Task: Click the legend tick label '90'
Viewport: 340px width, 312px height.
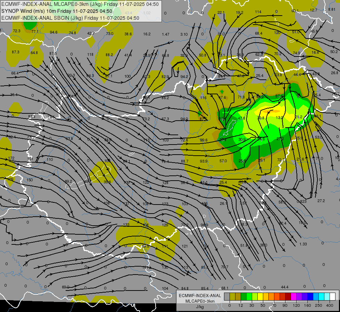Action: [x=285, y=305]
